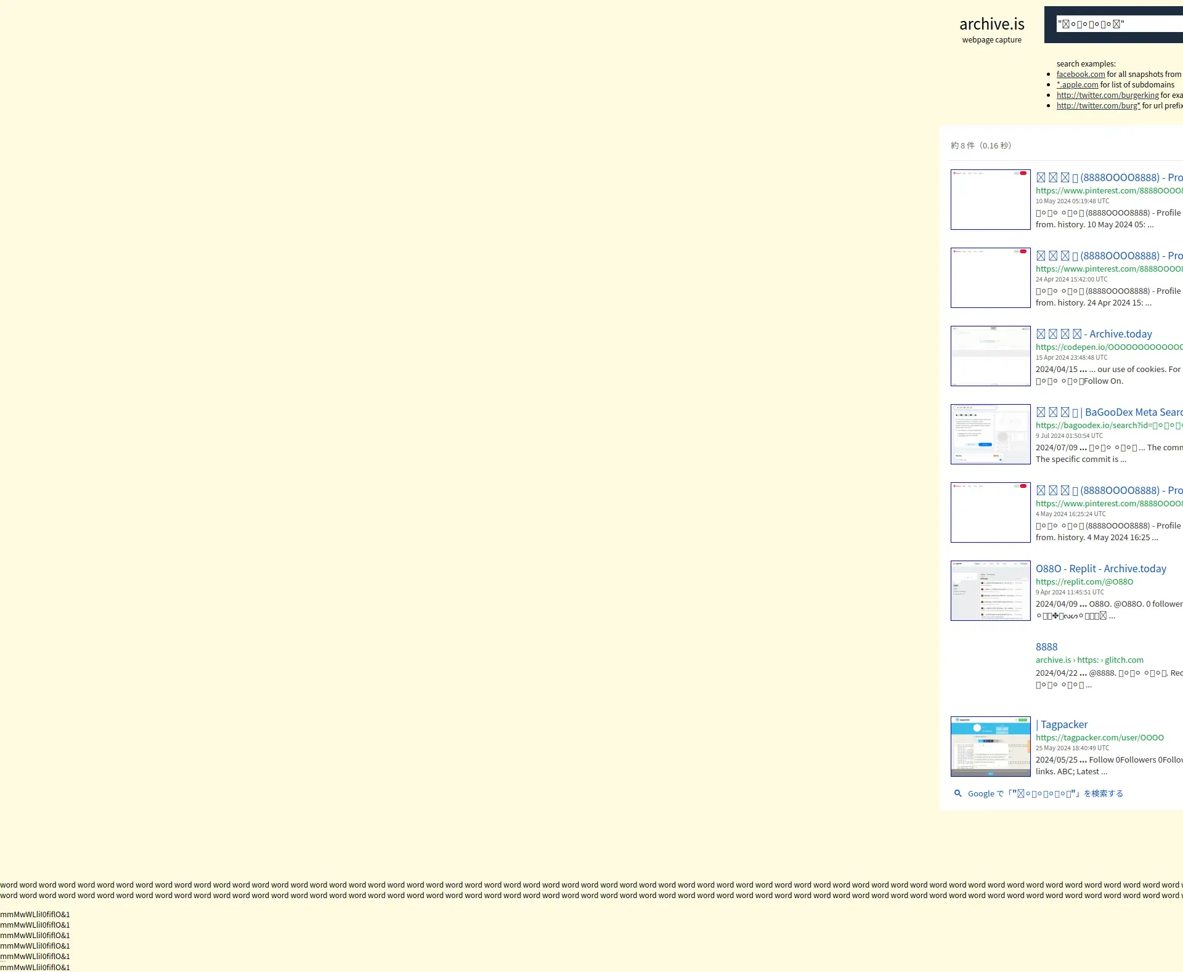Click into the archive search input field

1120,24
